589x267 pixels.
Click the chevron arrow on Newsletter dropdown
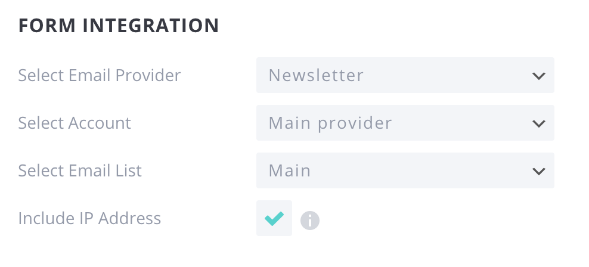tap(539, 76)
